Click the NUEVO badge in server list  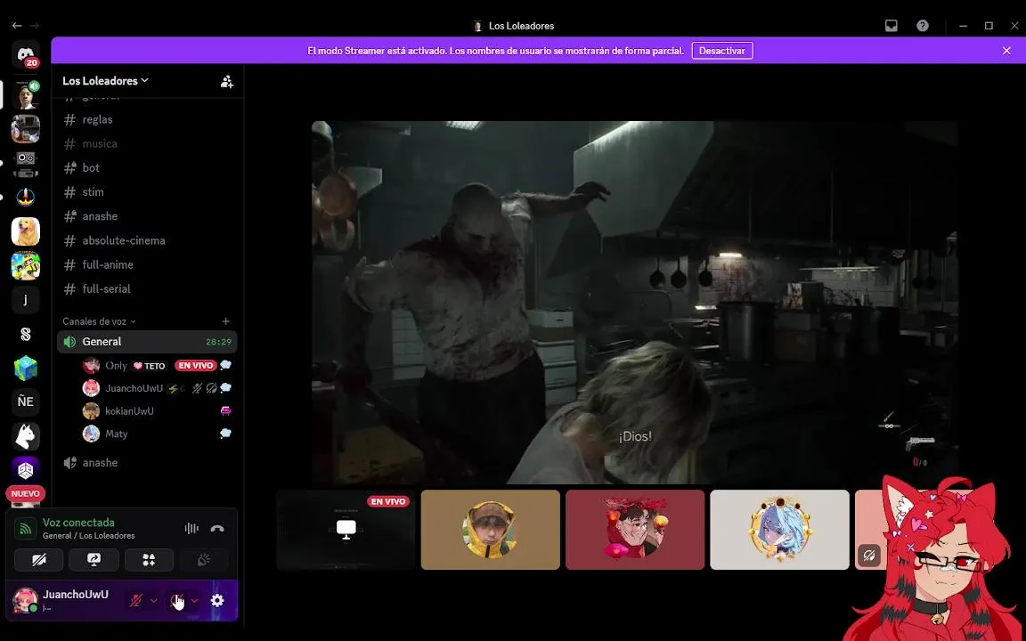pyautogui.click(x=26, y=494)
